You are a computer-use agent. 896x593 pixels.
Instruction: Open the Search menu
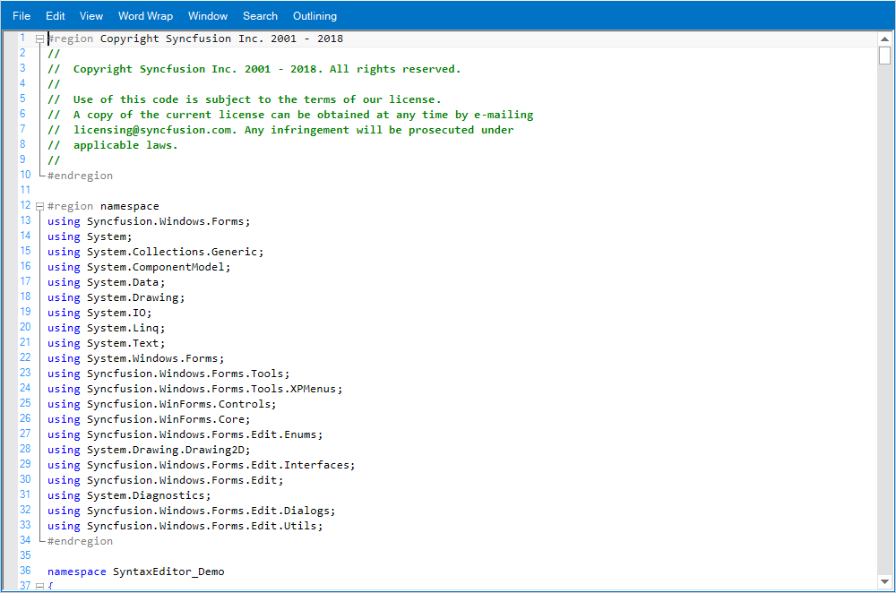pyautogui.click(x=260, y=16)
